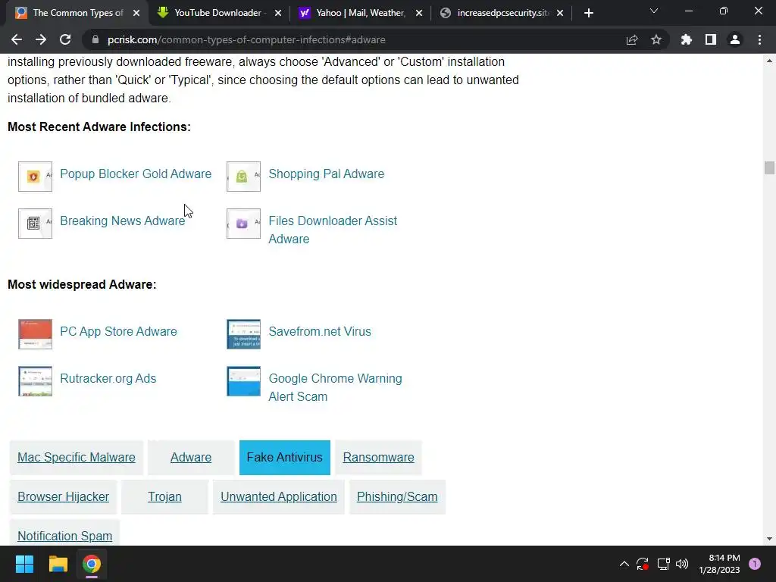Click the Rutracker.org Ads thumbnail

pyautogui.click(x=35, y=381)
